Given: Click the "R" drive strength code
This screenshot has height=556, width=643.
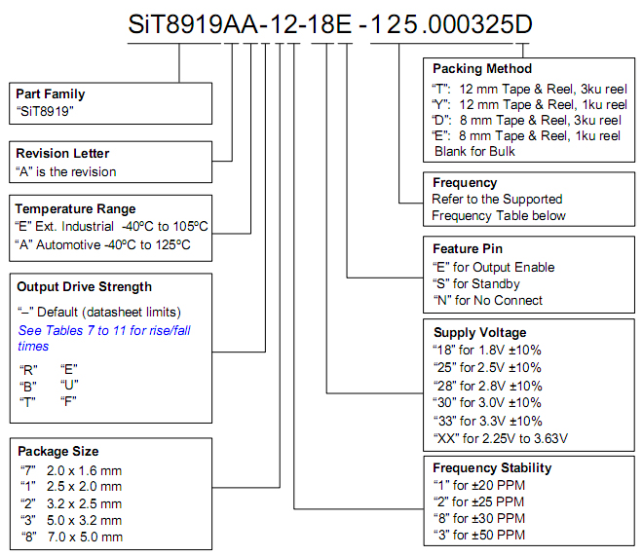Looking at the screenshot, I should [x=28, y=370].
